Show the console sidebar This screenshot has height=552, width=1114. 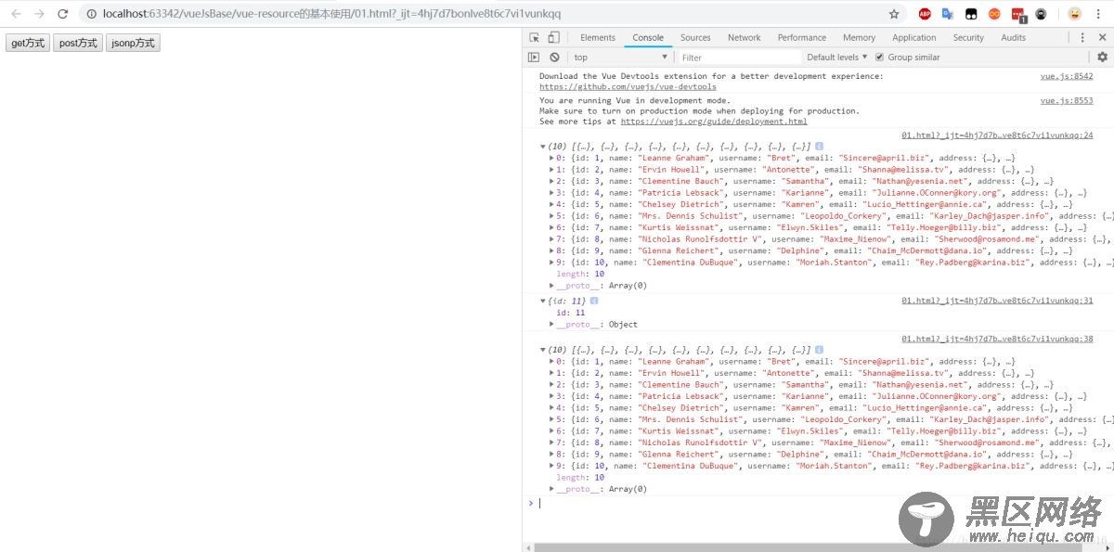pos(534,57)
